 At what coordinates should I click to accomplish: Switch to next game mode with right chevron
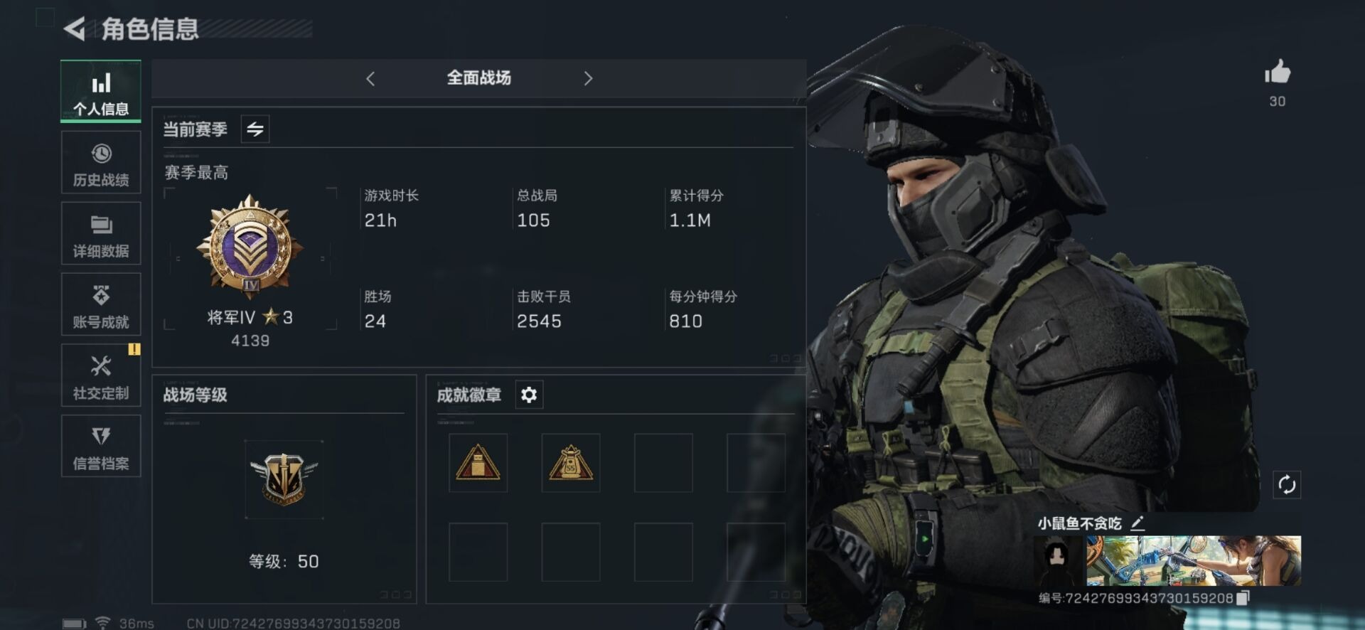tap(588, 78)
